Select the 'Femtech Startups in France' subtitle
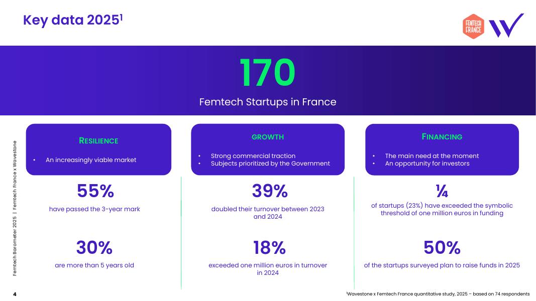The image size is (536, 301). (x=268, y=102)
